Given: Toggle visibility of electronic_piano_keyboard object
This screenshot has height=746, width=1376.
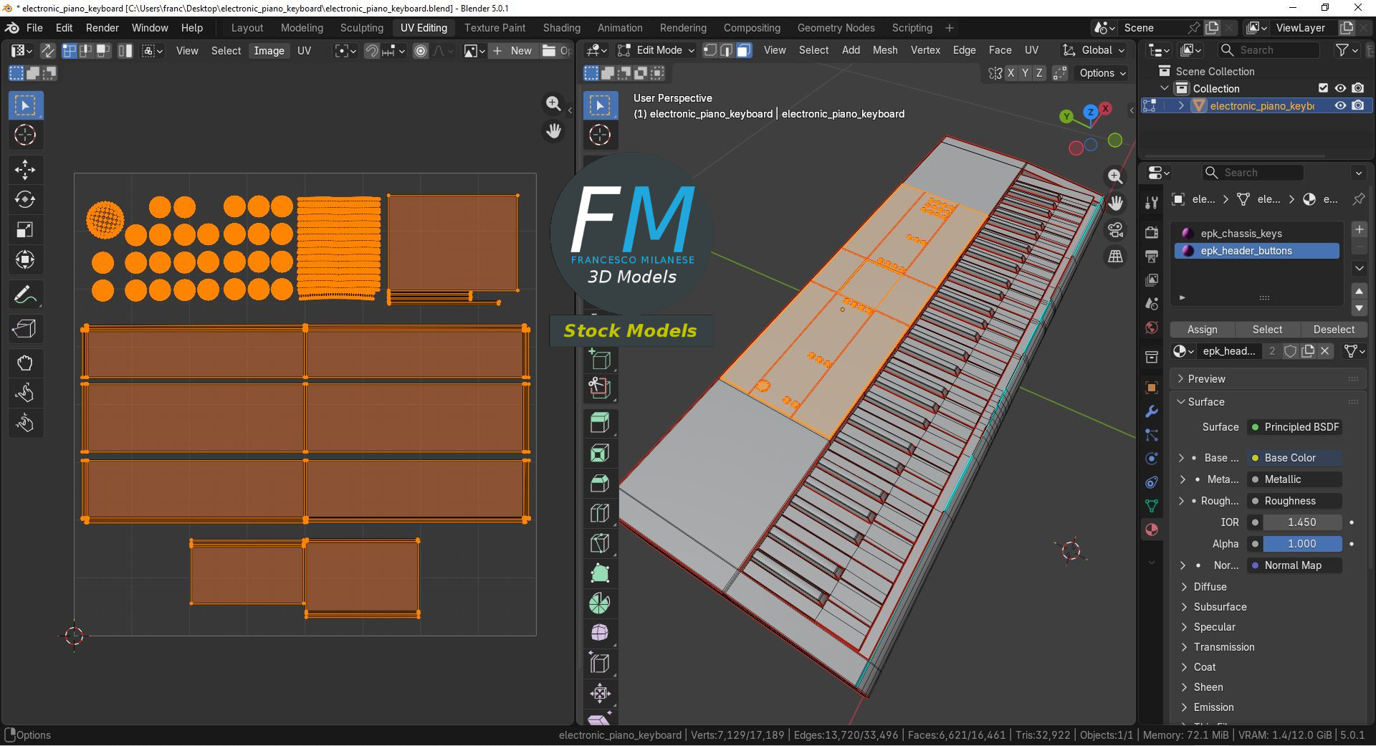Looking at the screenshot, I should click(1340, 105).
